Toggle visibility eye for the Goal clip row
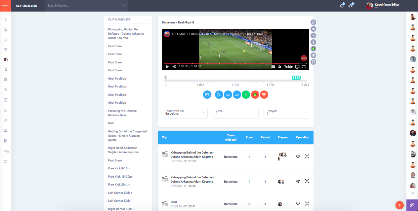The width and height of the screenshot is (418, 211). pyautogui.click(x=298, y=204)
